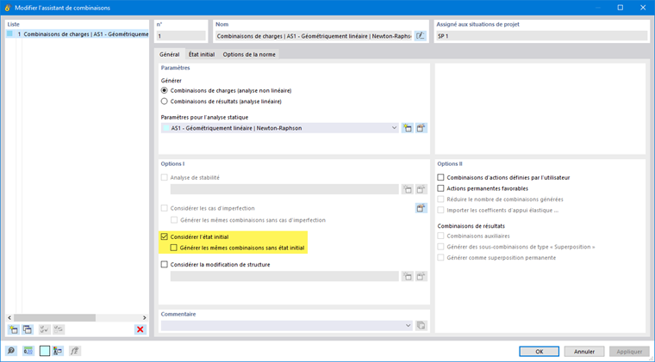Click the Nom input field

(x=314, y=36)
